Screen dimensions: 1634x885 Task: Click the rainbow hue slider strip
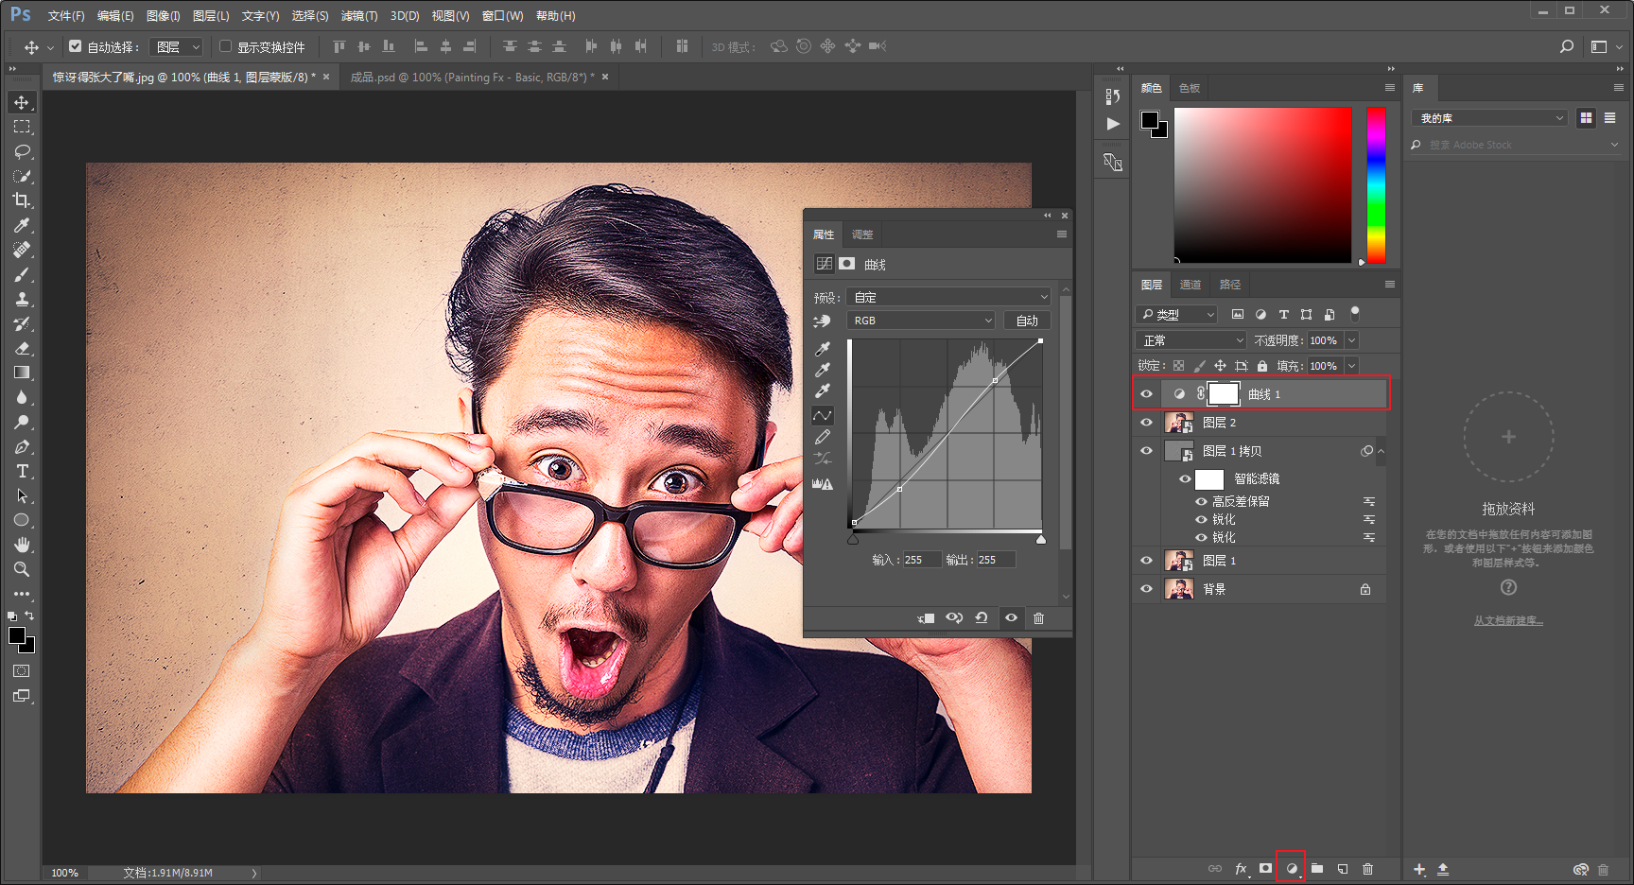[x=1376, y=184]
